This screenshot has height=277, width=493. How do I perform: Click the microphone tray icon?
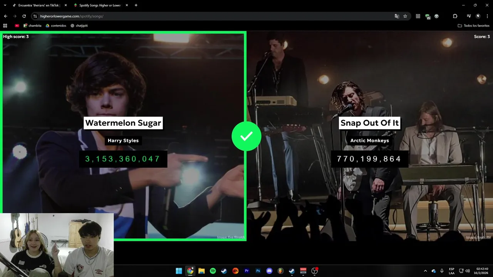point(442,271)
